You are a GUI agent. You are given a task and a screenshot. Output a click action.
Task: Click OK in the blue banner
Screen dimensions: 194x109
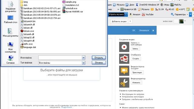point(134,30)
